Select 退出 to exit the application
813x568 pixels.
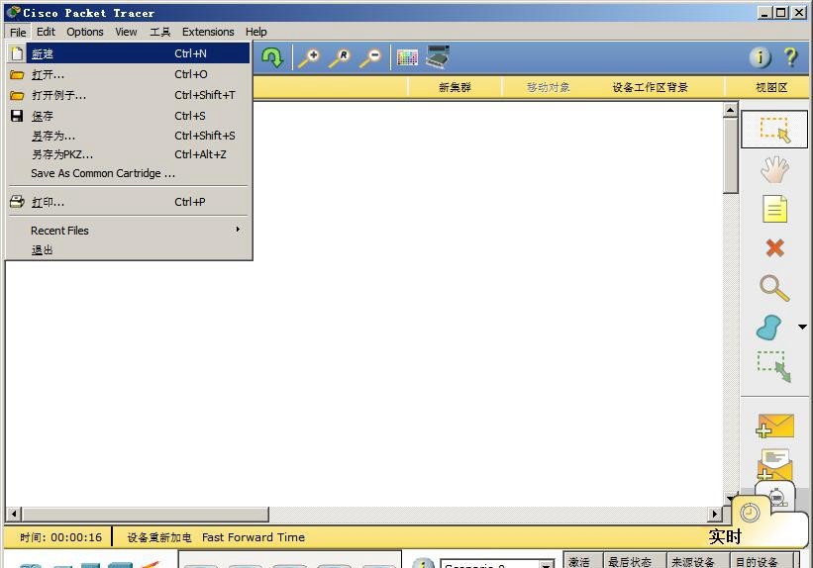pos(129,249)
